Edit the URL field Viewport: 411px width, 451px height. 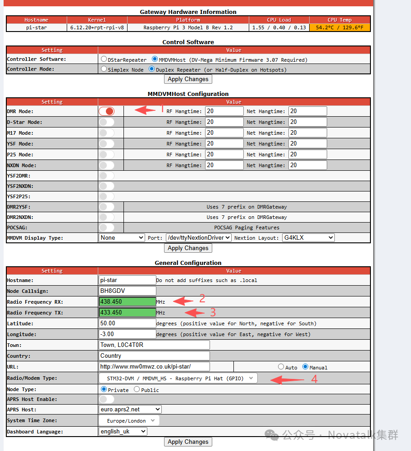click(x=154, y=366)
